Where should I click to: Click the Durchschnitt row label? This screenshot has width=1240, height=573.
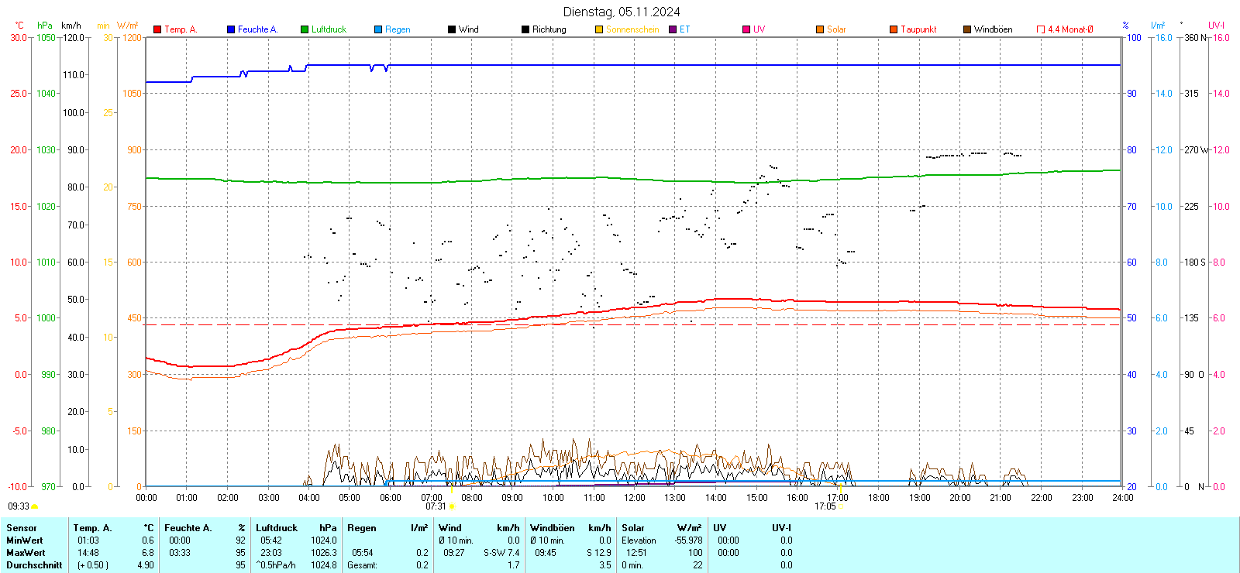(34, 565)
